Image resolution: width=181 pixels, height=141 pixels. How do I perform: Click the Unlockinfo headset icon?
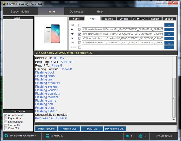[x=6, y=136]
